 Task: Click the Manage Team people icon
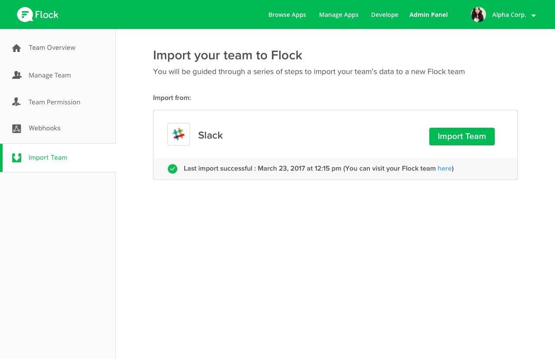pos(16,75)
